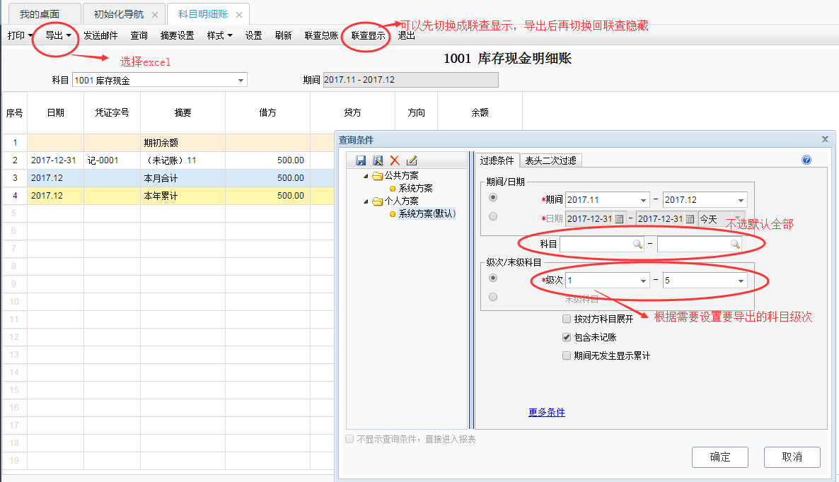Click the save-as scheme icon
The image size is (839, 482).
[378, 160]
